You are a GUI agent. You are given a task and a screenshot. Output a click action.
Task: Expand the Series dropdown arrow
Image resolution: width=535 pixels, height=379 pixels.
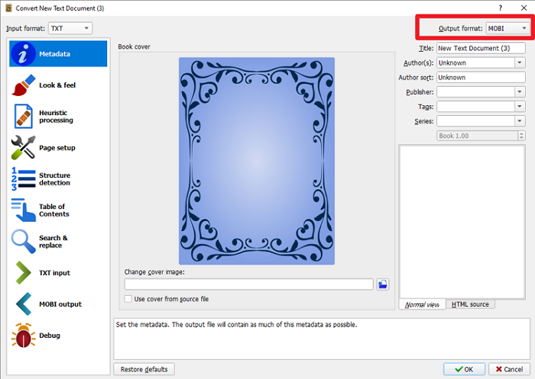[519, 121]
